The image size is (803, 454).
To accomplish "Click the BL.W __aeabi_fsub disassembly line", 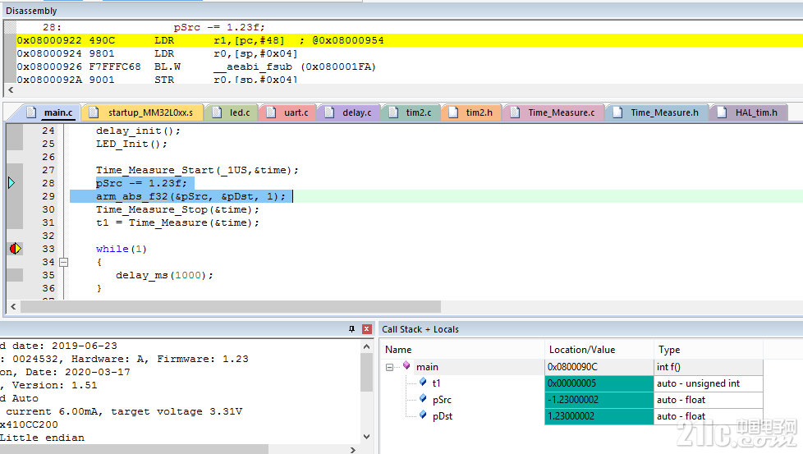I will pyautogui.click(x=196, y=66).
